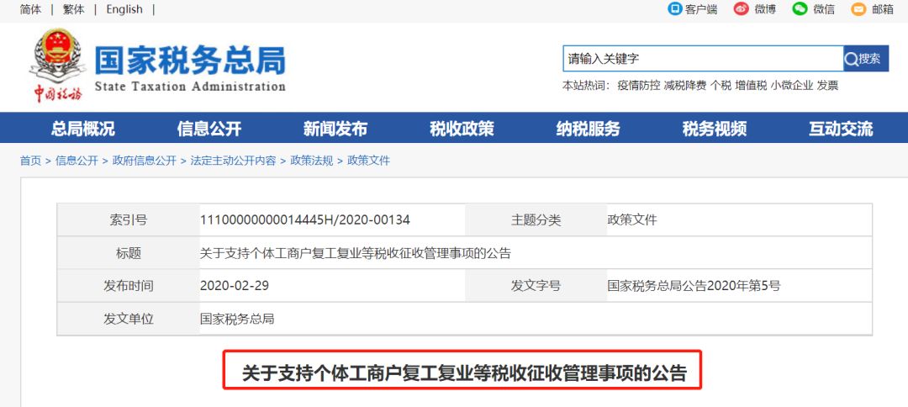This screenshot has height=407, width=908.
Task: Click 信息公开 breadcrumb link
Action: pyautogui.click(x=77, y=161)
